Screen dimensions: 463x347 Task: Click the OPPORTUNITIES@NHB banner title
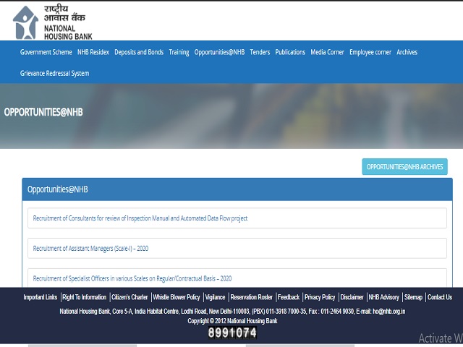[43, 112]
